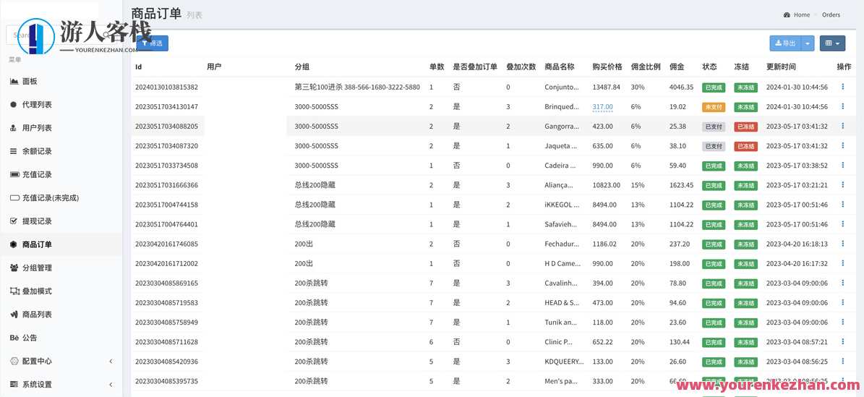
Task: Click the 余额记录 list icon
Action: pos(14,151)
